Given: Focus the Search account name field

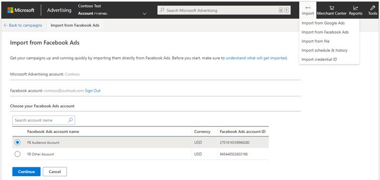Looking at the screenshot, I should click(x=44, y=120).
